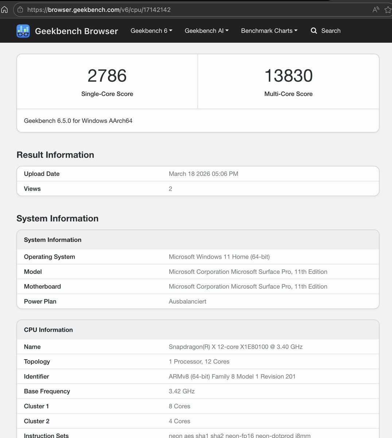Click Cluster 1 value 8 Cores
Image resolution: width=392 pixels, height=438 pixels.
pyautogui.click(x=179, y=406)
